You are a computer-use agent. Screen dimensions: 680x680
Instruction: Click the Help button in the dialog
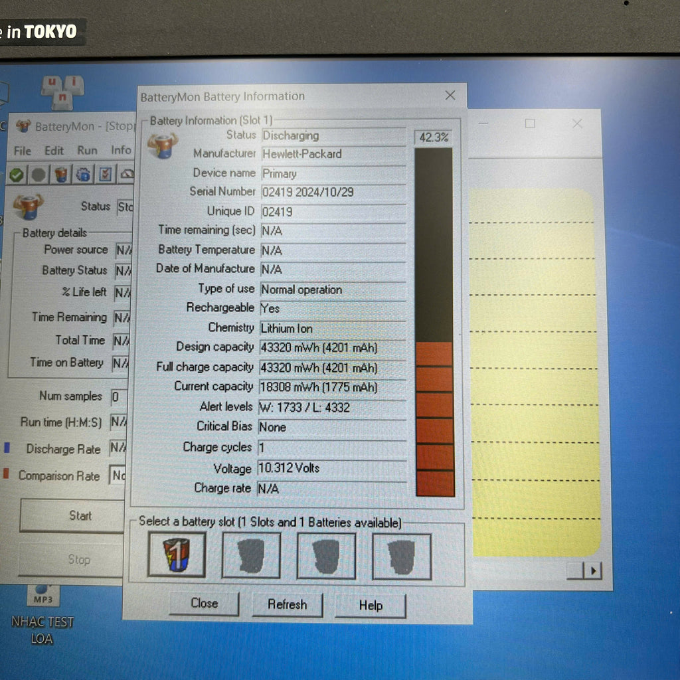tap(371, 605)
